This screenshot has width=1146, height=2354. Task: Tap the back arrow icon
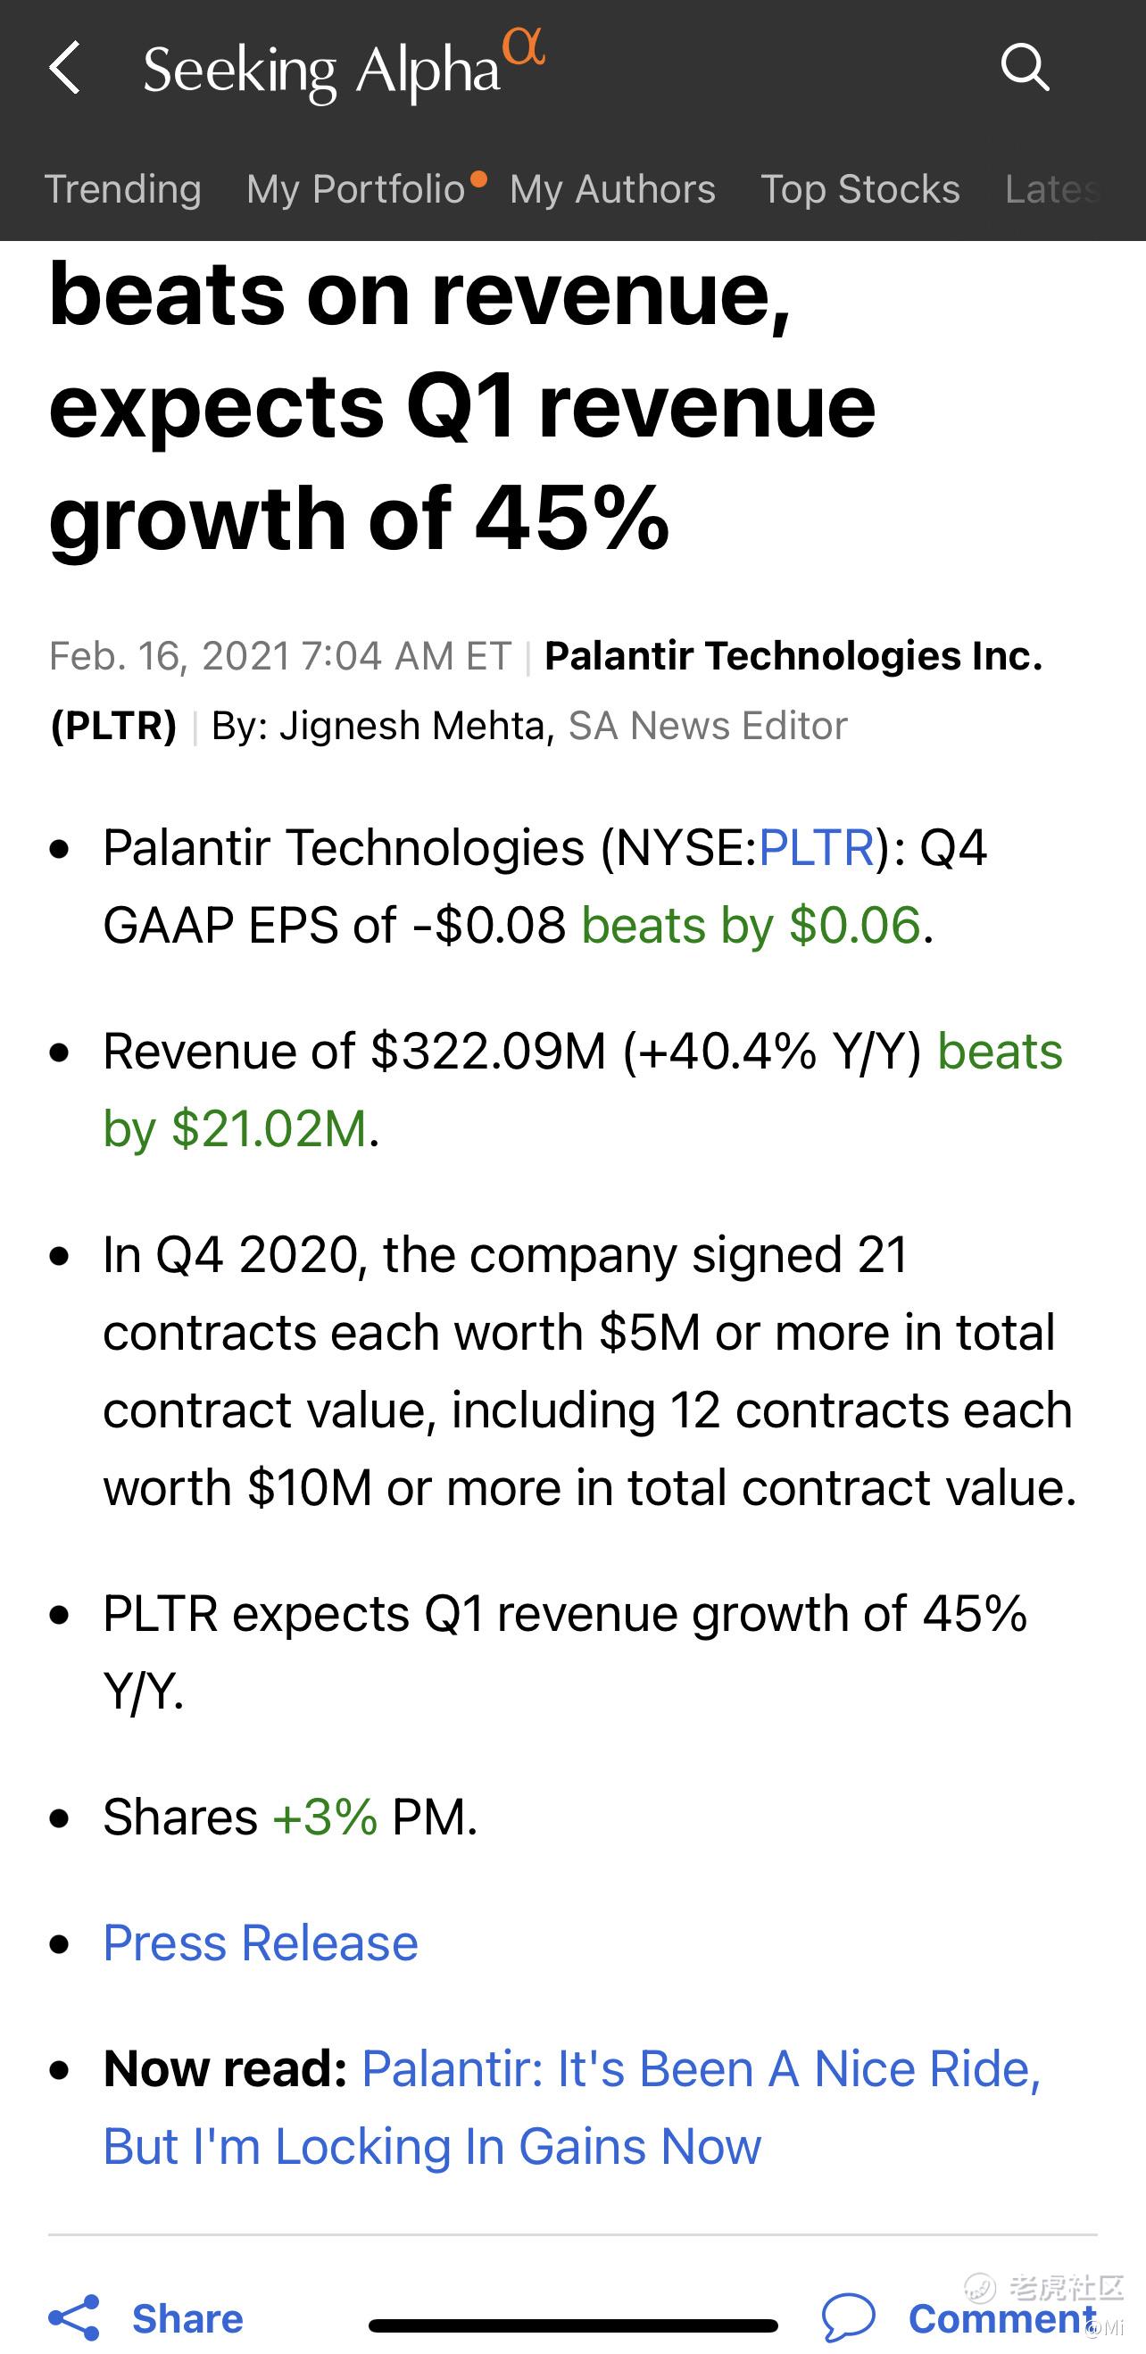65,67
